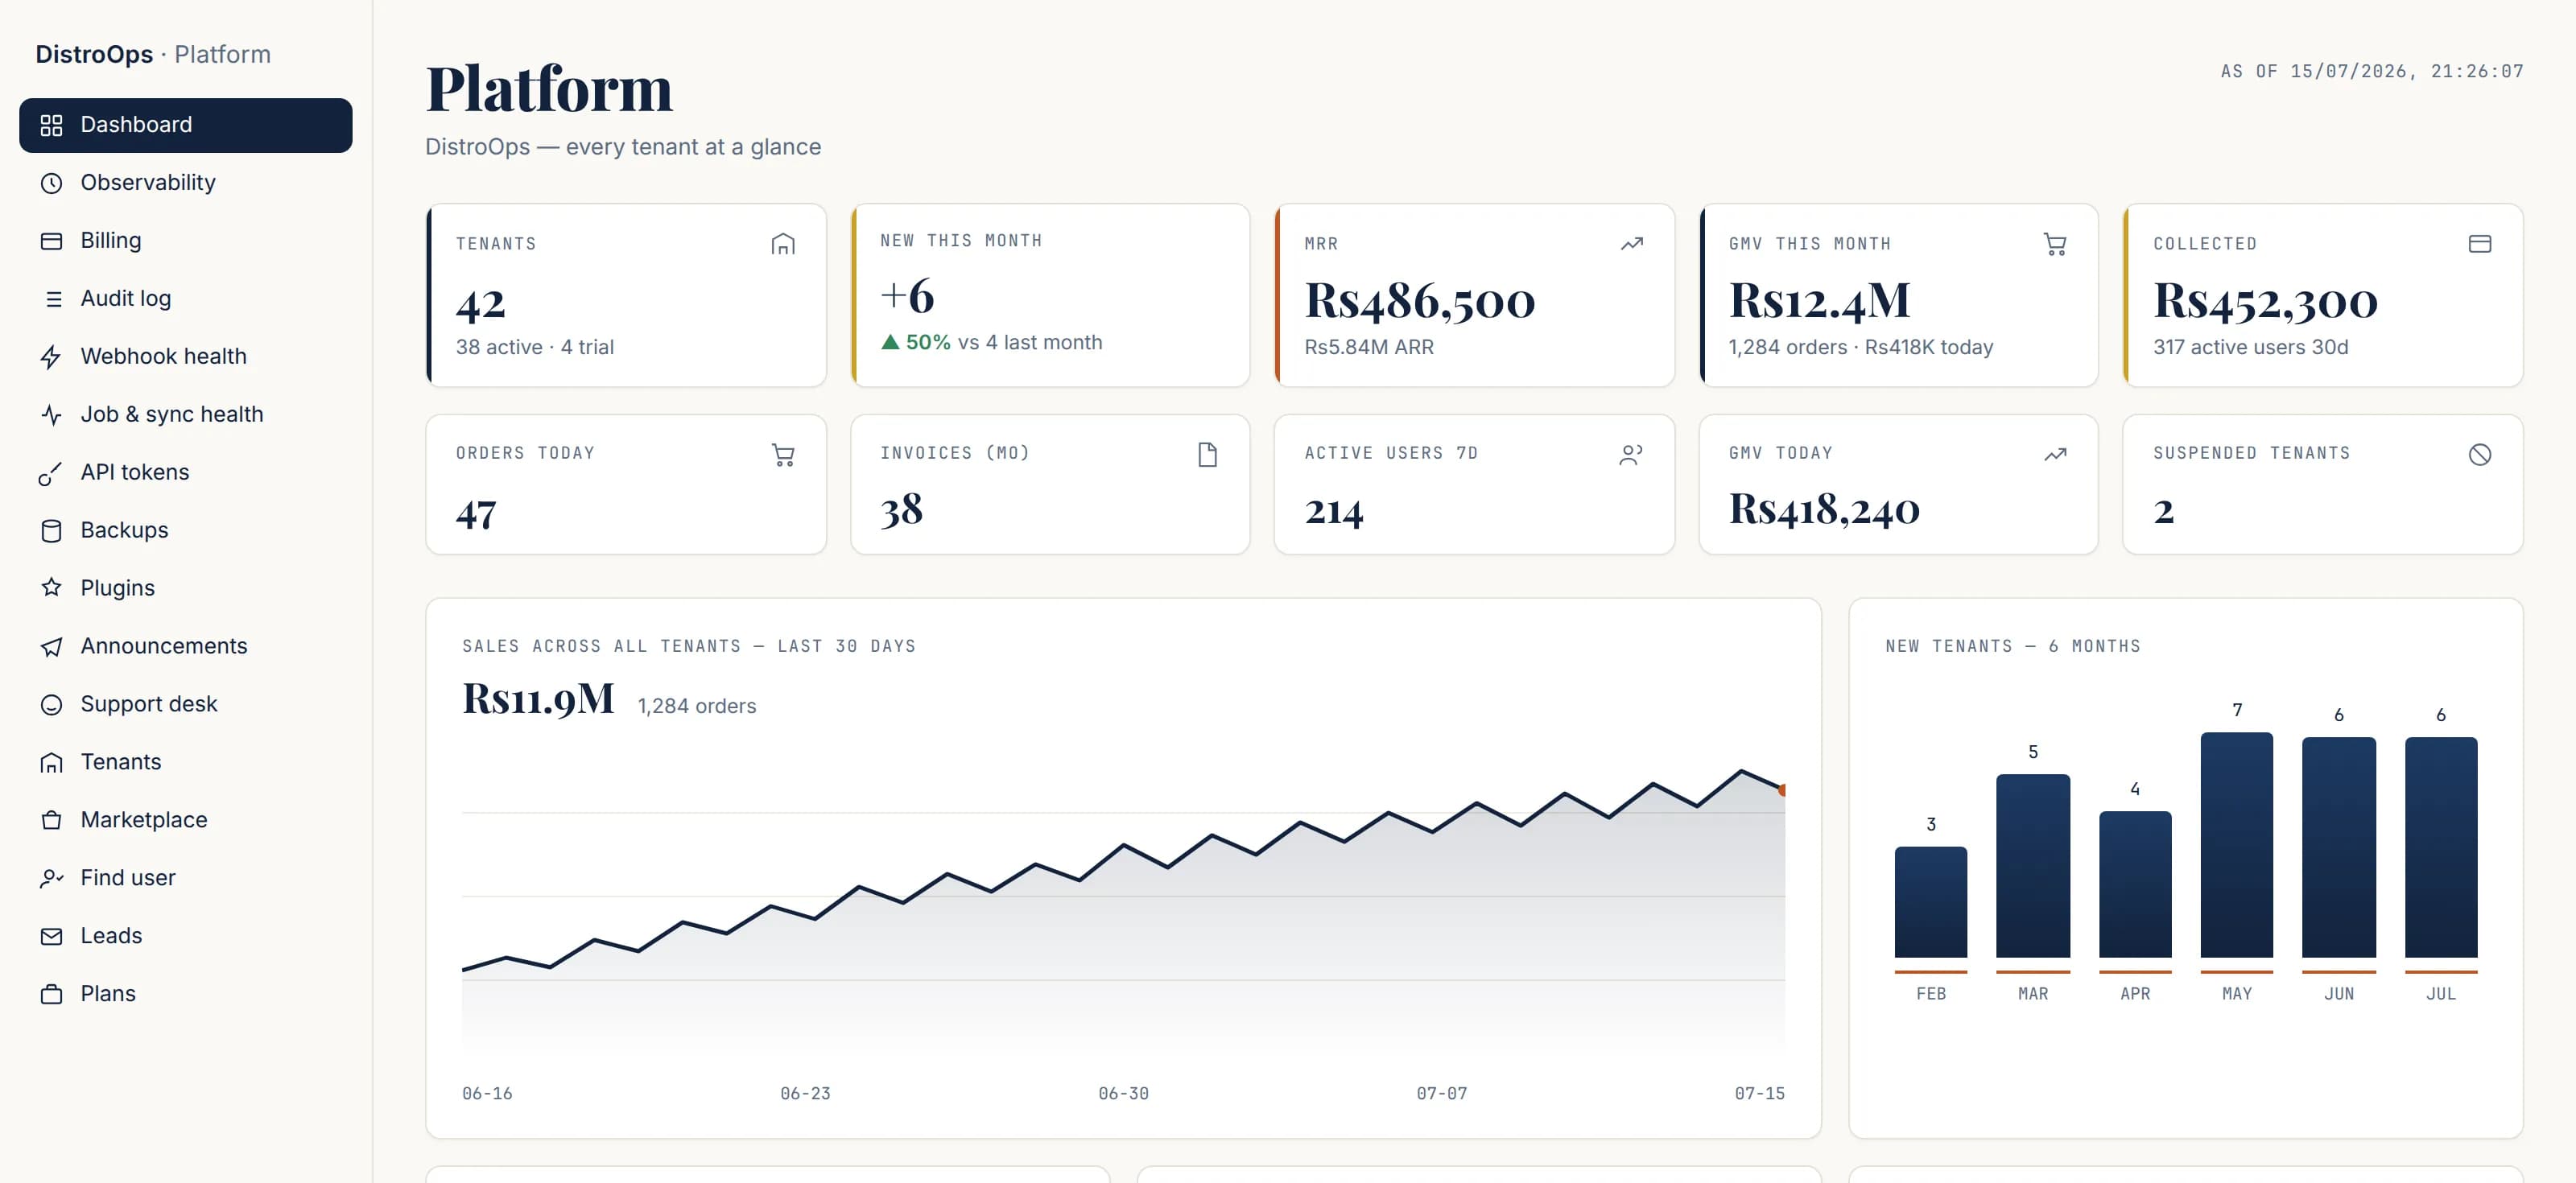Click the orange endpoint marker on sales chart
2576x1183 pixels.
[1782, 790]
